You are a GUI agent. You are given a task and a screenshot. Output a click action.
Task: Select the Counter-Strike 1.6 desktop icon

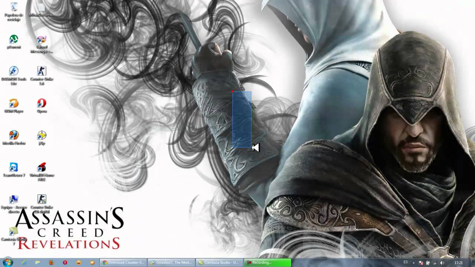(42, 76)
